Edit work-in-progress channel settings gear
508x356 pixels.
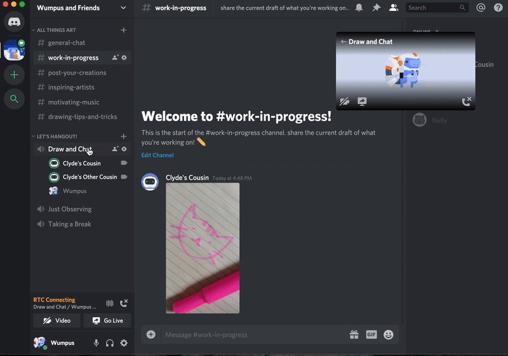pyautogui.click(x=124, y=58)
